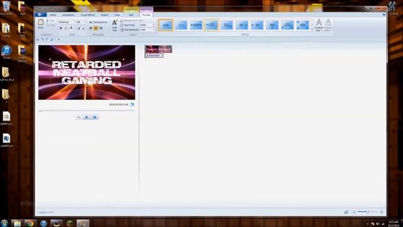
Task: Open the Movie Maker file menu
Action: (40, 15)
